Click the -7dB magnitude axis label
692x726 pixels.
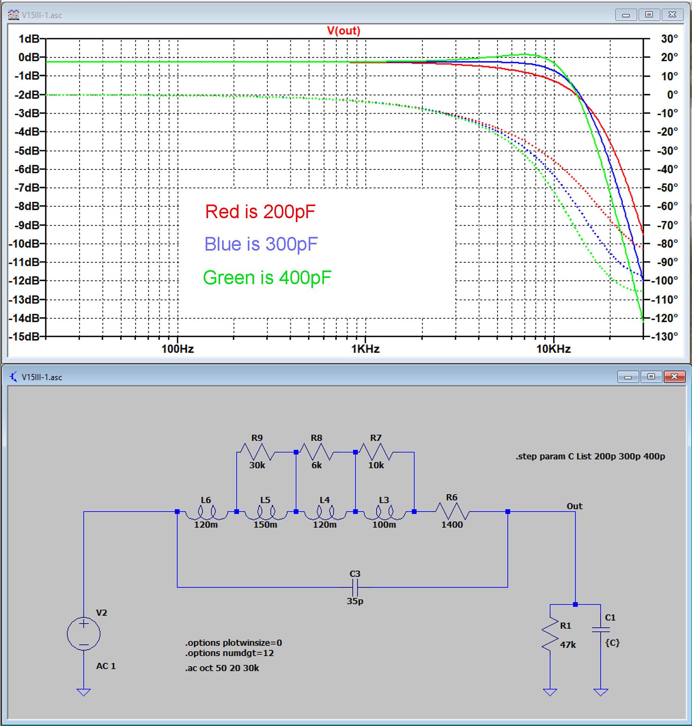pos(27,188)
